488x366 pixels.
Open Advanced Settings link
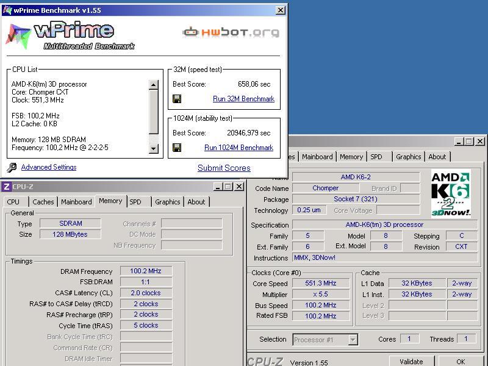pos(49,167)
